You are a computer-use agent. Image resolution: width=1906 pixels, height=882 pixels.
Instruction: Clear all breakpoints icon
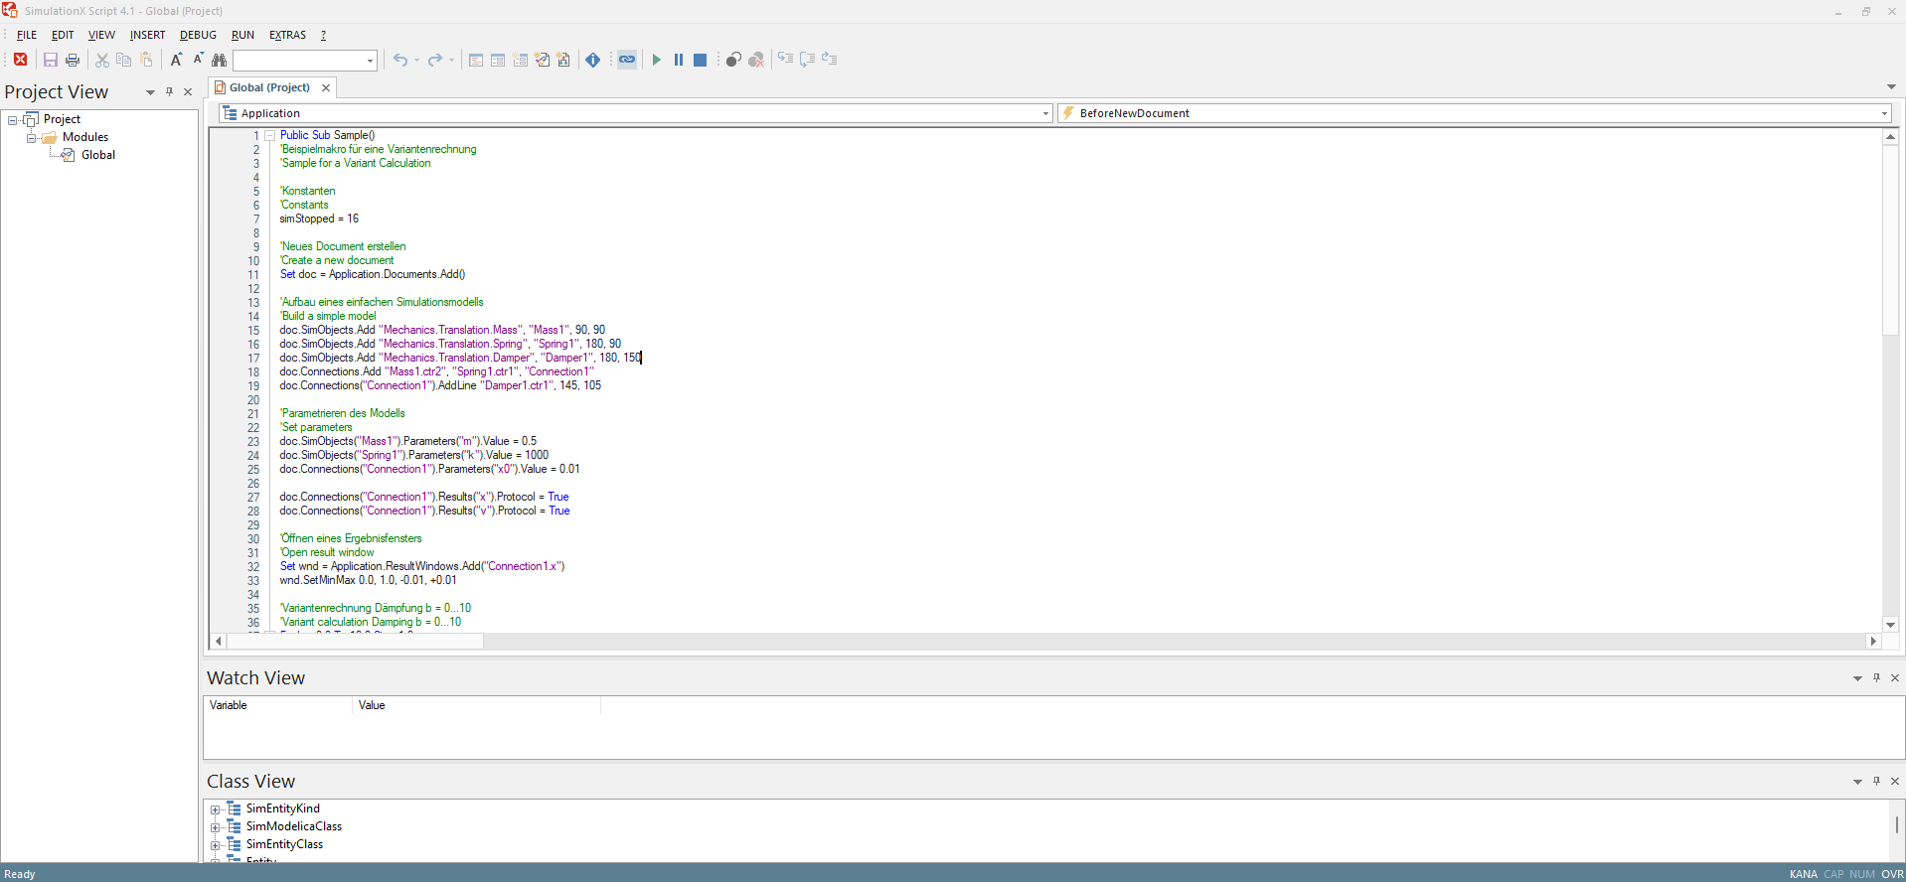(756, 60)
